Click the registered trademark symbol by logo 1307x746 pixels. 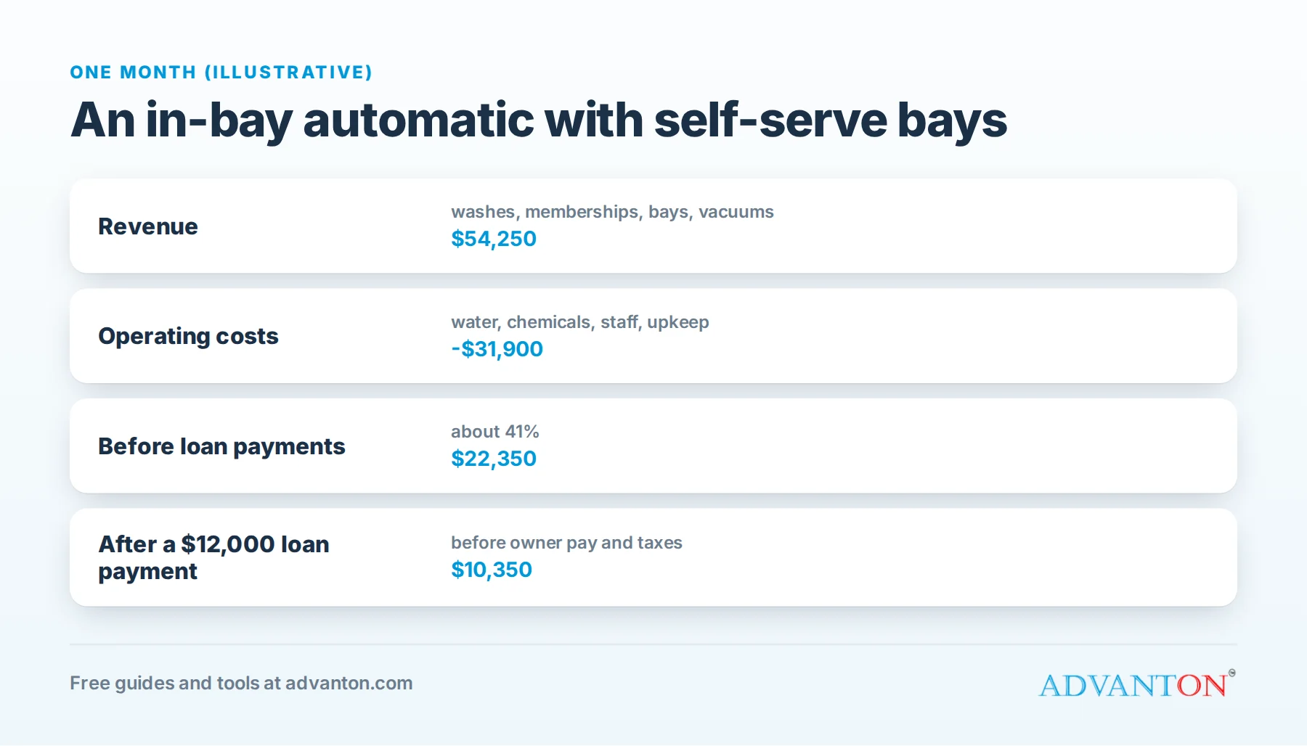1232,673
